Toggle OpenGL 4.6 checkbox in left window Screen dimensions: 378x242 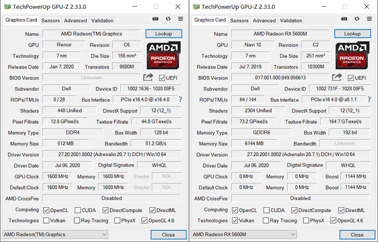click(x=145, y=220)
